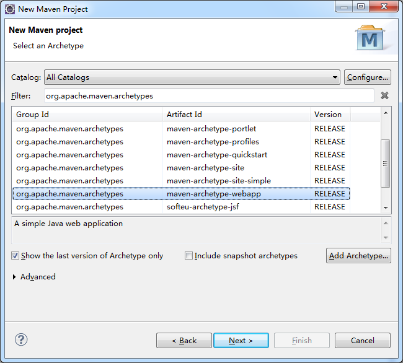This screenshot has width=403, height=363.
Task: Click the archetype list scrollbar up arrow
Action: point(386,113)
